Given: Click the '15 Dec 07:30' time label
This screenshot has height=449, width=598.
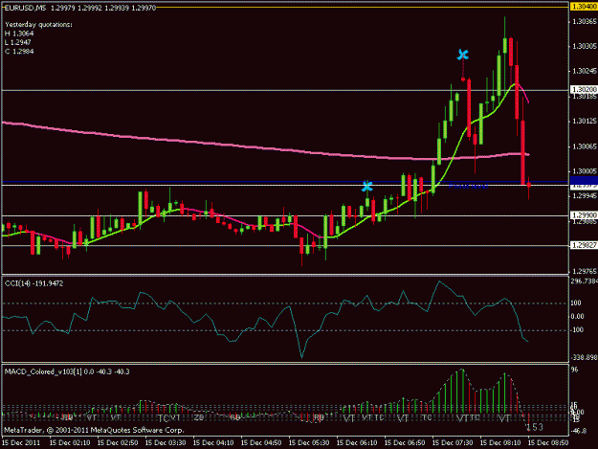Looking at the screenshot, I should [x=453, y=443].
